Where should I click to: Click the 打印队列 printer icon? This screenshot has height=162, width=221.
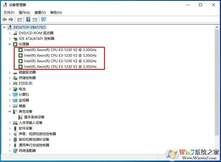15,84
